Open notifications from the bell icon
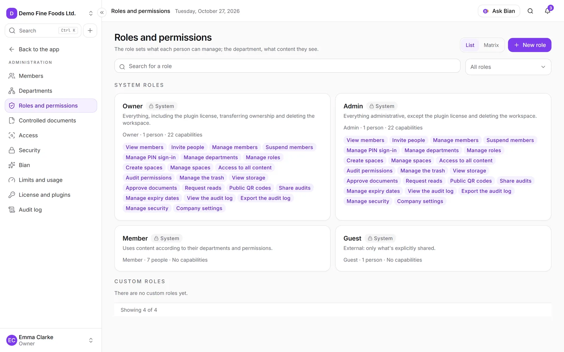Viewport: 564px width, 352px height. coord(547,11)
